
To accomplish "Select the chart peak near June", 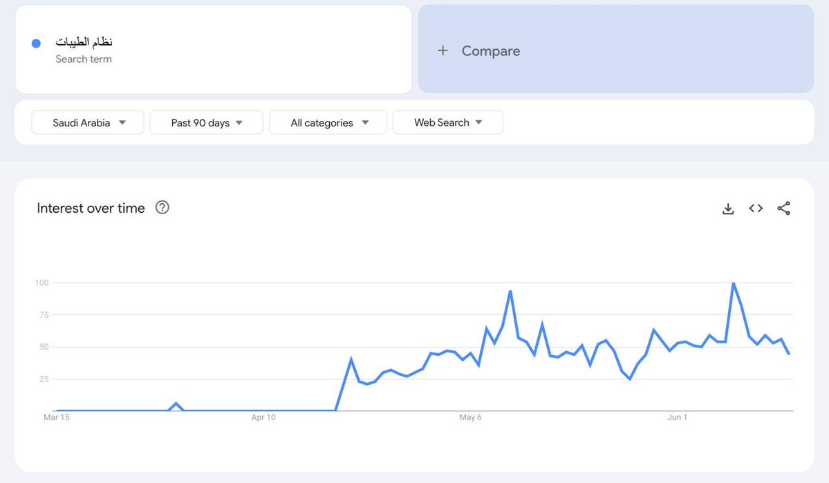I will (734, 283).
